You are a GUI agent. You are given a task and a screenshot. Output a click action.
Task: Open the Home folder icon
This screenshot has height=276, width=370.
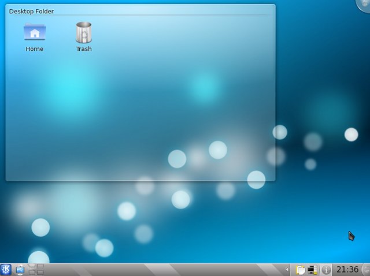pos(35,37)
